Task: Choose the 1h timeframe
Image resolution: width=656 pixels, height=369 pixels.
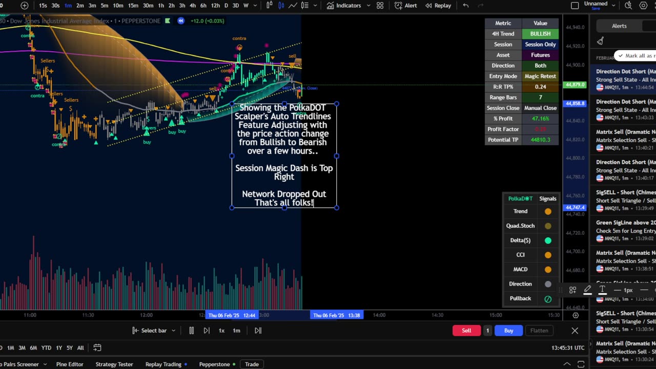Action: (x=161, y=6)
